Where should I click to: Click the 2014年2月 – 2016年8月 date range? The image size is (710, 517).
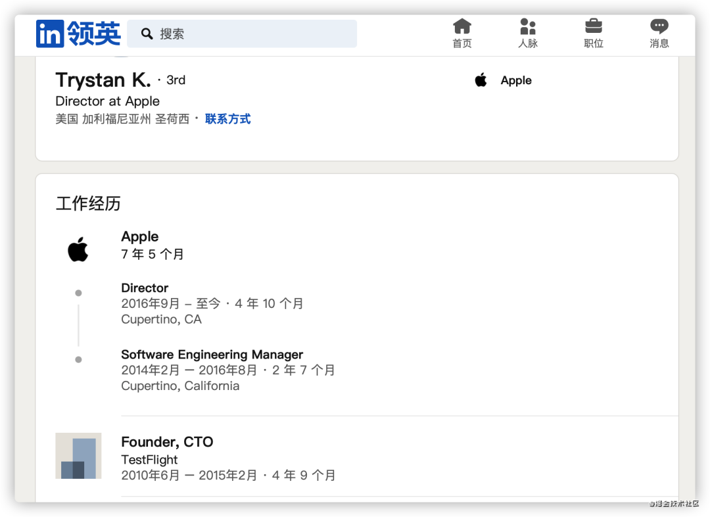(x=189, y=370)
